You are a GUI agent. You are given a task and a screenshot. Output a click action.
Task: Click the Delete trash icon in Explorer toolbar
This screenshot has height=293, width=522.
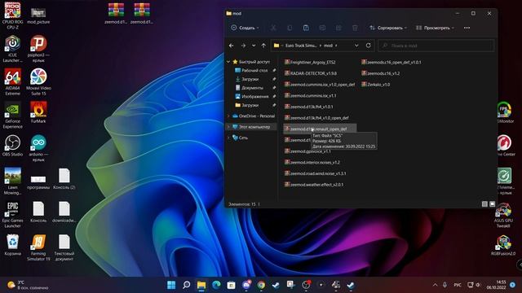pyautogui.click(x=355, y=28)
